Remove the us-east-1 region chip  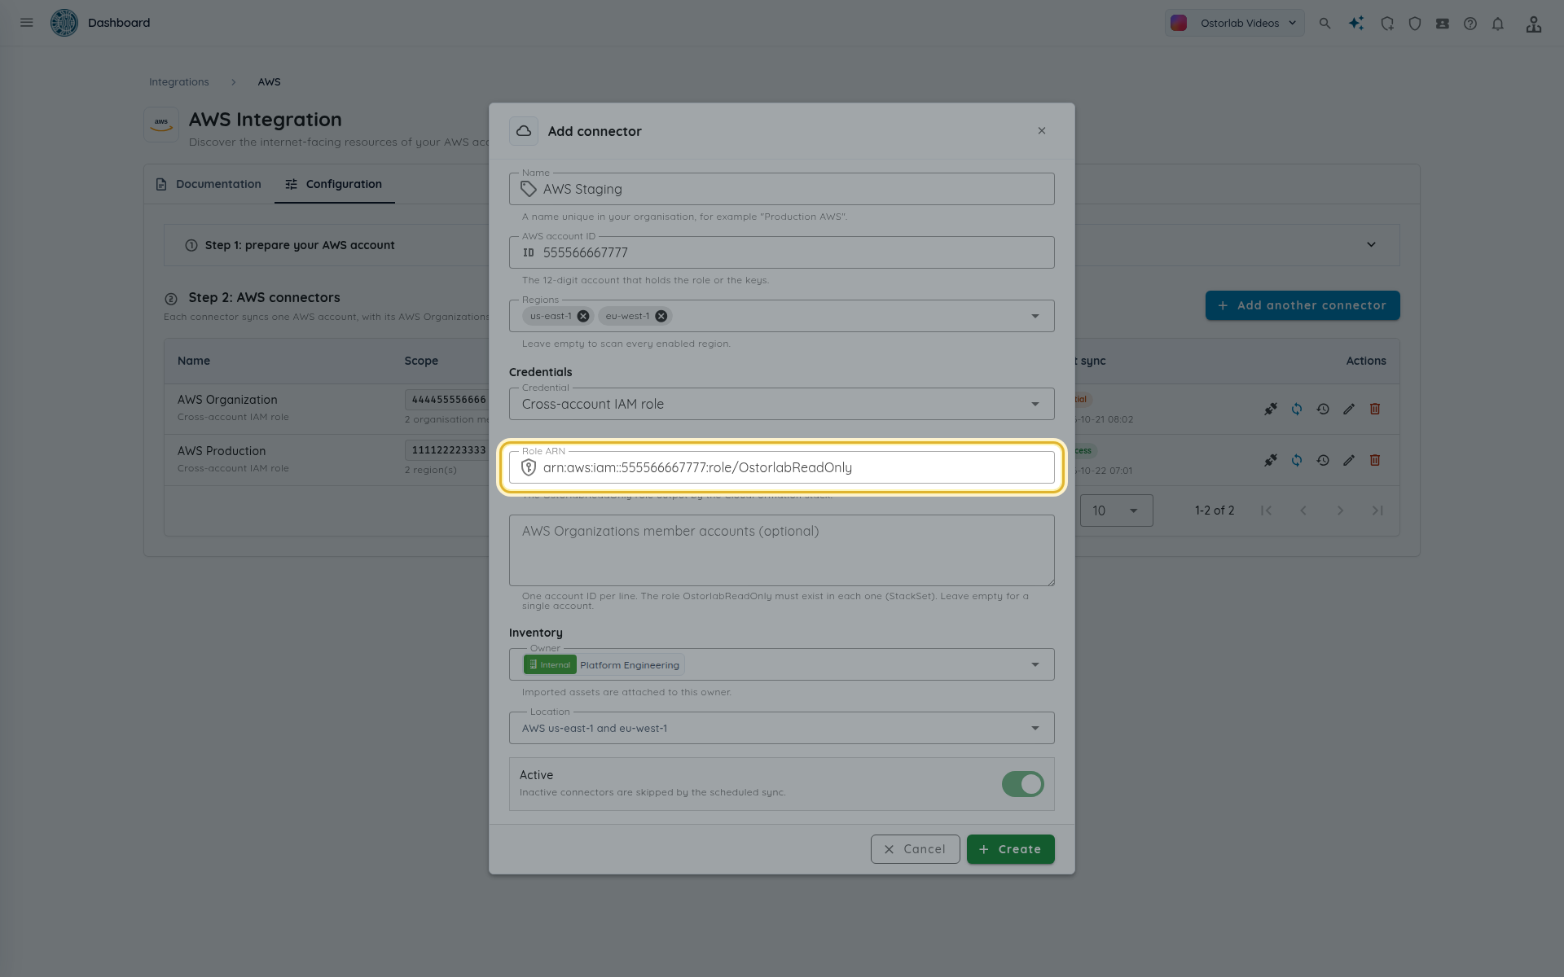[583, 316]
